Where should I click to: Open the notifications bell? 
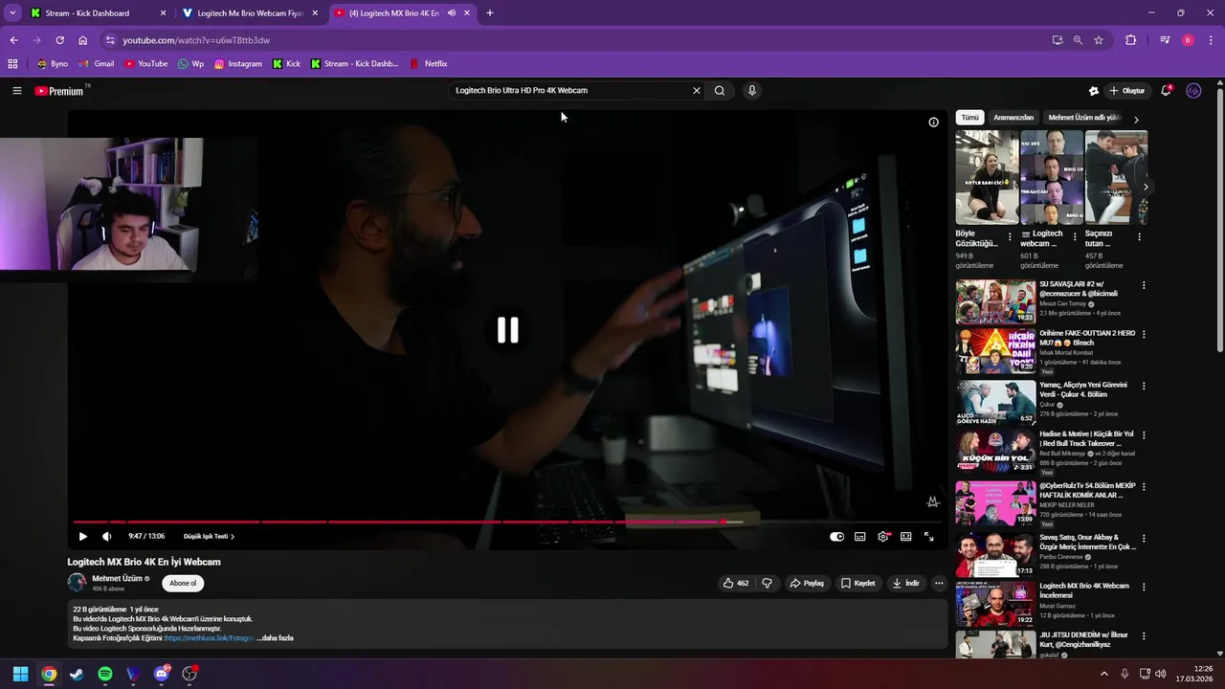[x=1166, y=91]
